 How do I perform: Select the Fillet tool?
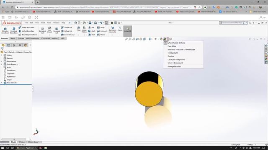78,29
